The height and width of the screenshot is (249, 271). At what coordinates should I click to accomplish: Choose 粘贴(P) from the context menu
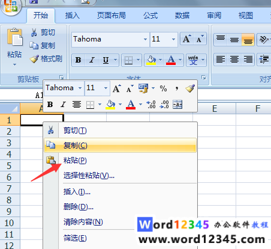[121, 161]
